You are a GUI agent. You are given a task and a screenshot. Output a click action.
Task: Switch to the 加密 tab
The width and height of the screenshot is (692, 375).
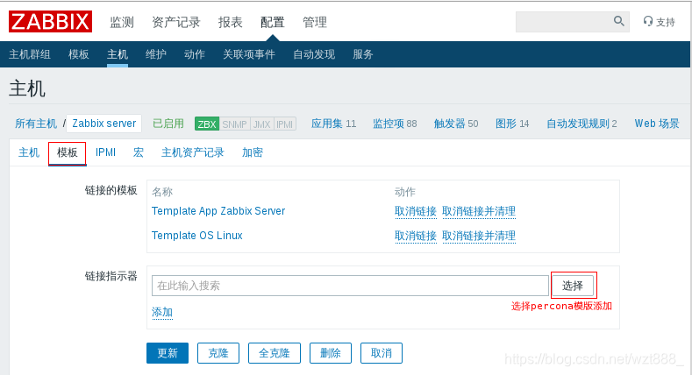pyautogui.click(x=252, y=152)
